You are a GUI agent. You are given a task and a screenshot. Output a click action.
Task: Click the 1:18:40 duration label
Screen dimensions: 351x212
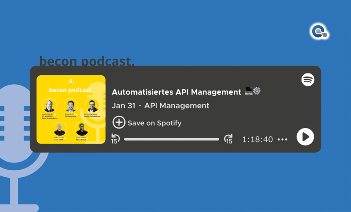click(x=257, y=140)
